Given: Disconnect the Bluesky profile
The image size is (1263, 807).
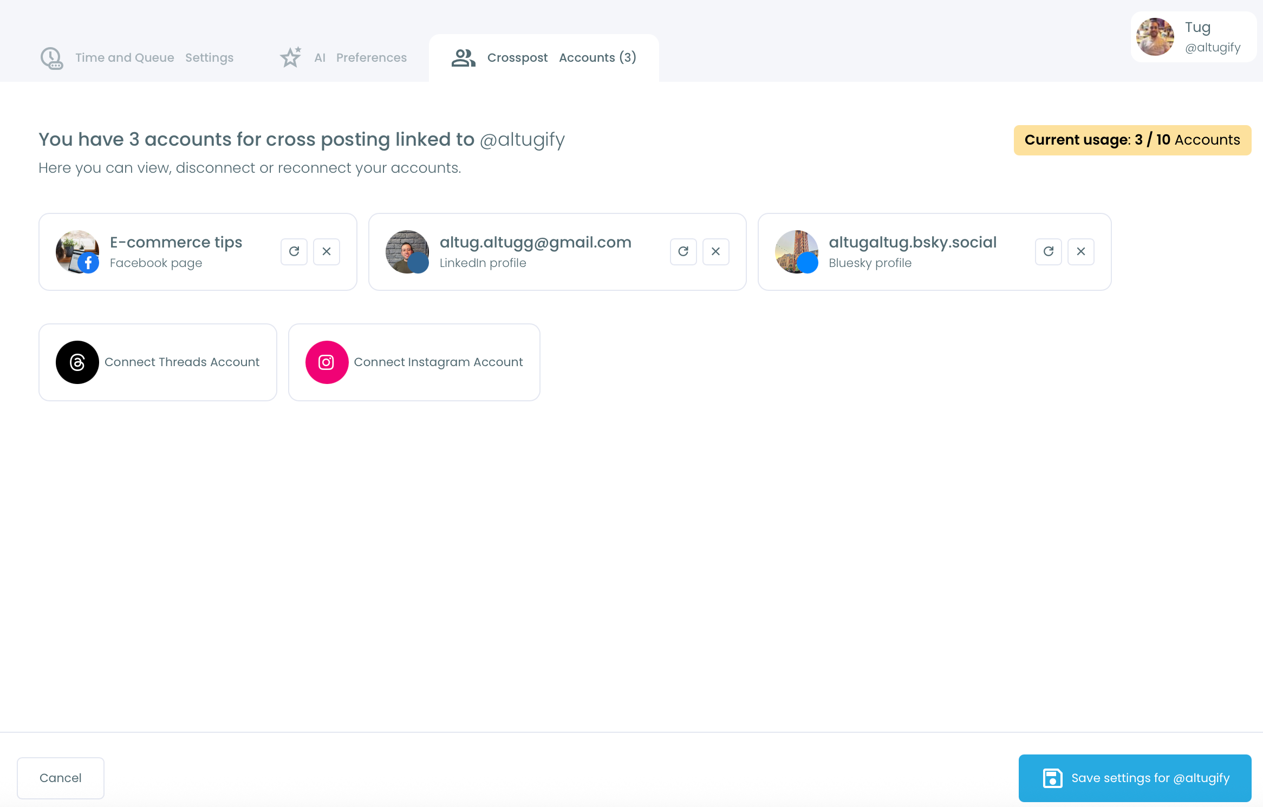Looking at the screenshot, I should point(1080,251).
